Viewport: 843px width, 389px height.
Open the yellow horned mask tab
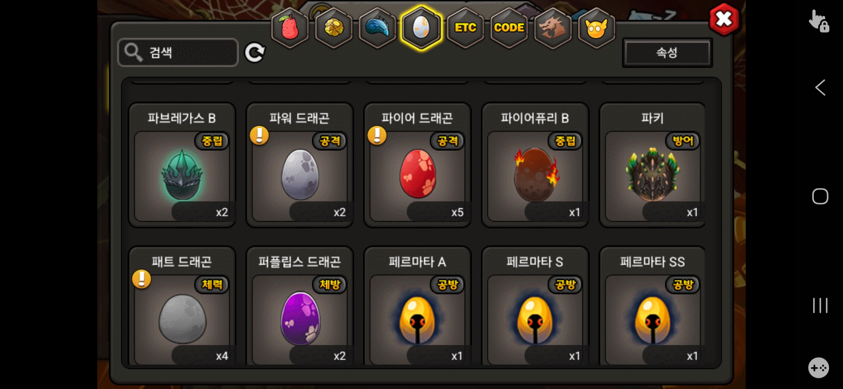tap(596, 28)
